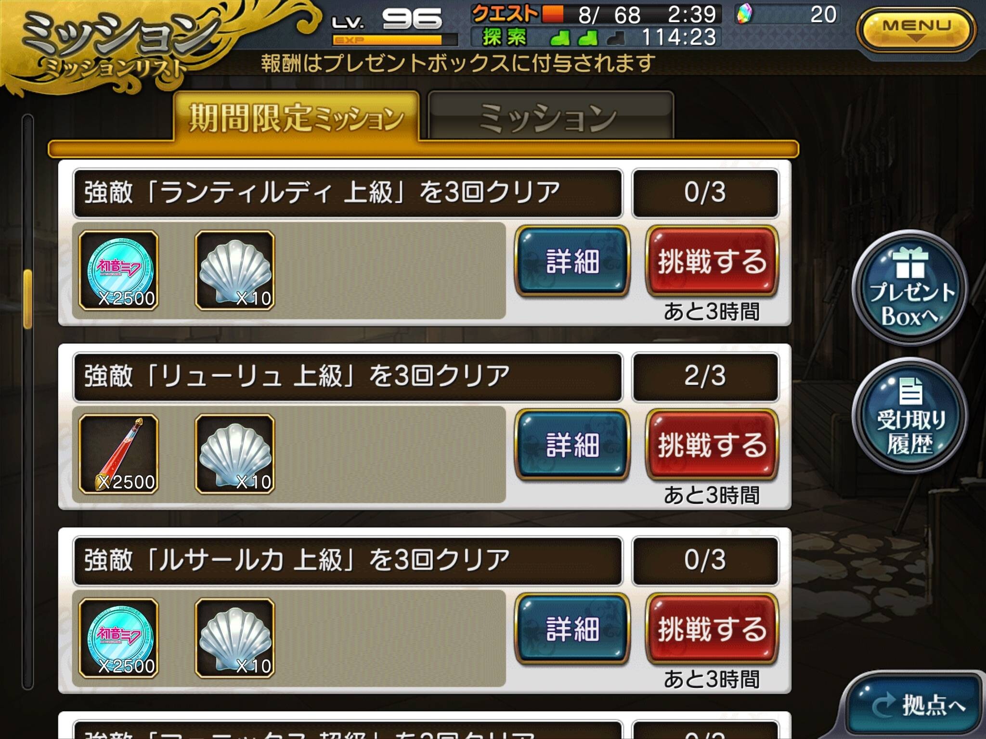Click 挑戦する for ランティルディ mission
This screenshot has width=986, height=739.
(x=712, y=261)
